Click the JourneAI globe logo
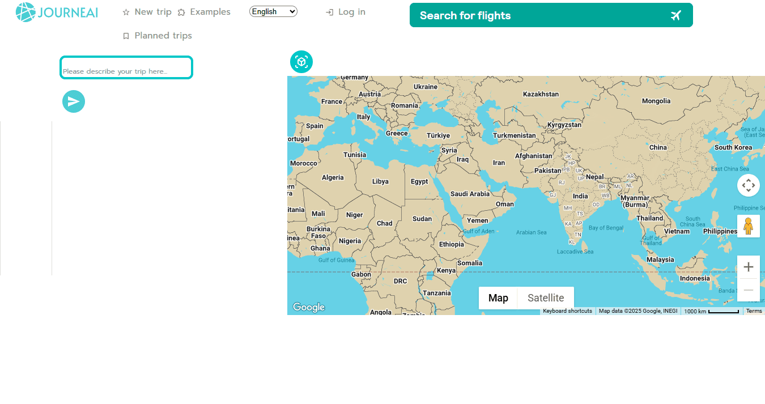 [x=25, y=12]
